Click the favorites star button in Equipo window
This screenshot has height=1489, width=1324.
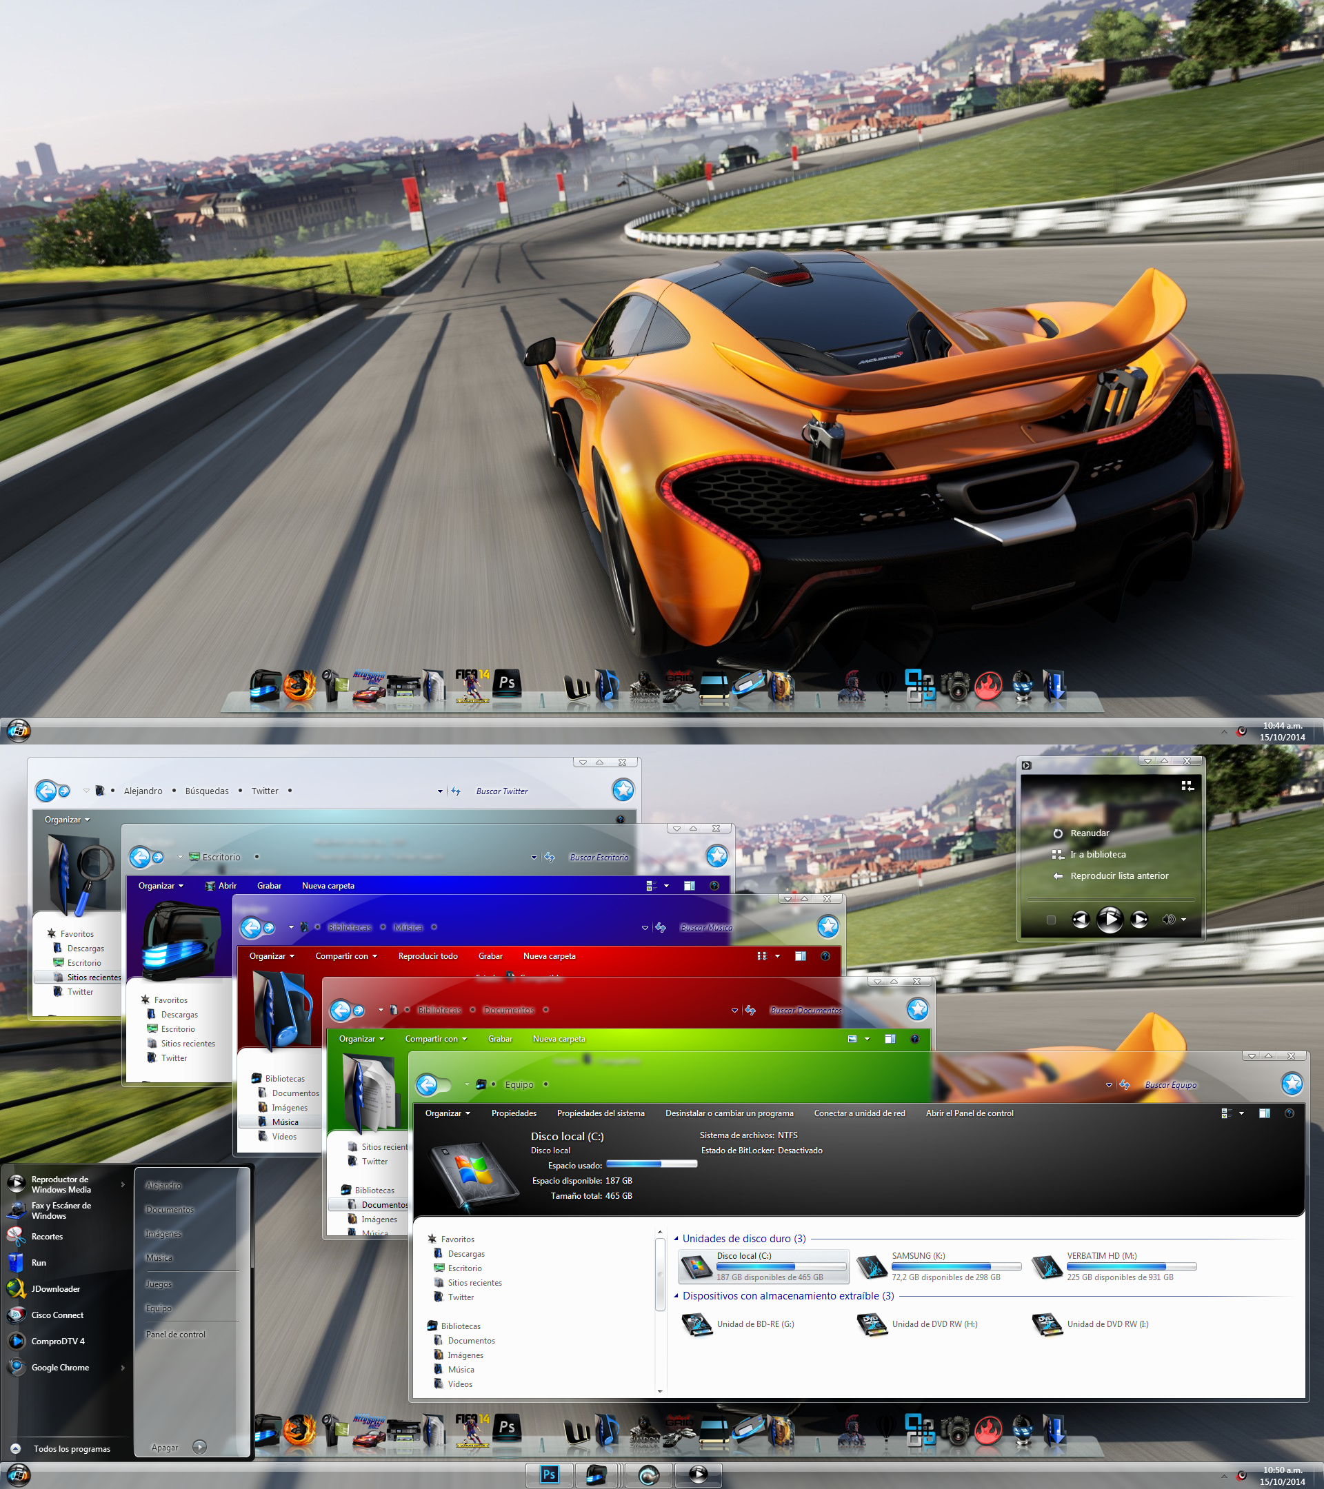[x=1292, y=1084]
